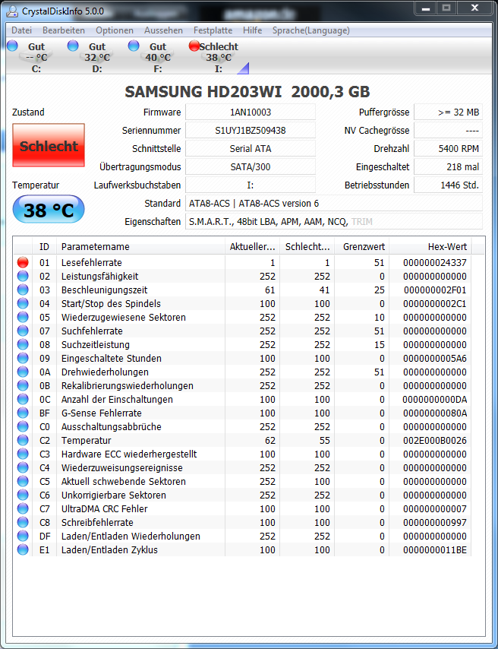
Task: Click the status orb for G-Sense Fehlerrate
Action: coord(23,413)
